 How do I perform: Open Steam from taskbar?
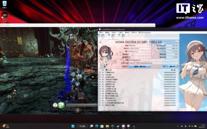tap(118, 126)
